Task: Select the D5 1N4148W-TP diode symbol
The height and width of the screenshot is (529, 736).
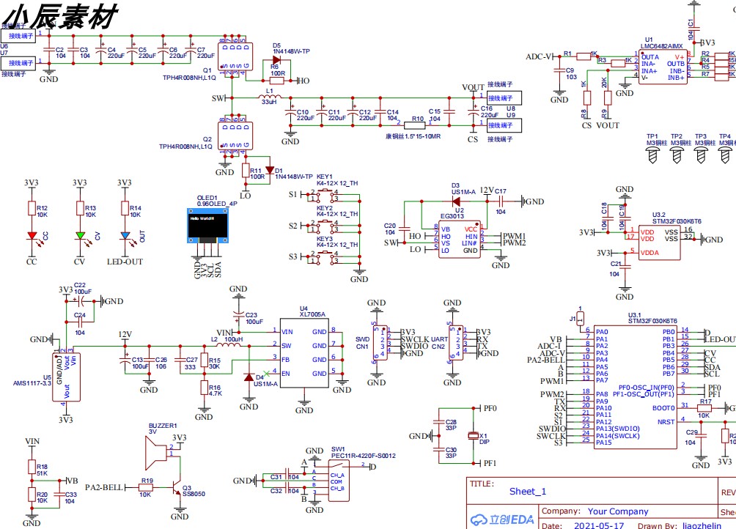Action: (x=276, y=60)
